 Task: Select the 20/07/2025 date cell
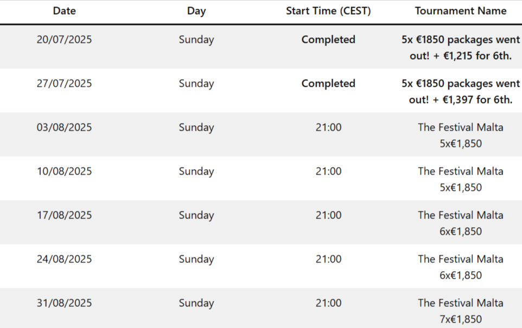click(65, 40)
